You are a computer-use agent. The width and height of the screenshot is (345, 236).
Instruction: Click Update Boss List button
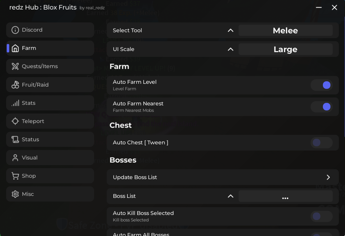(x=223, y=177)
